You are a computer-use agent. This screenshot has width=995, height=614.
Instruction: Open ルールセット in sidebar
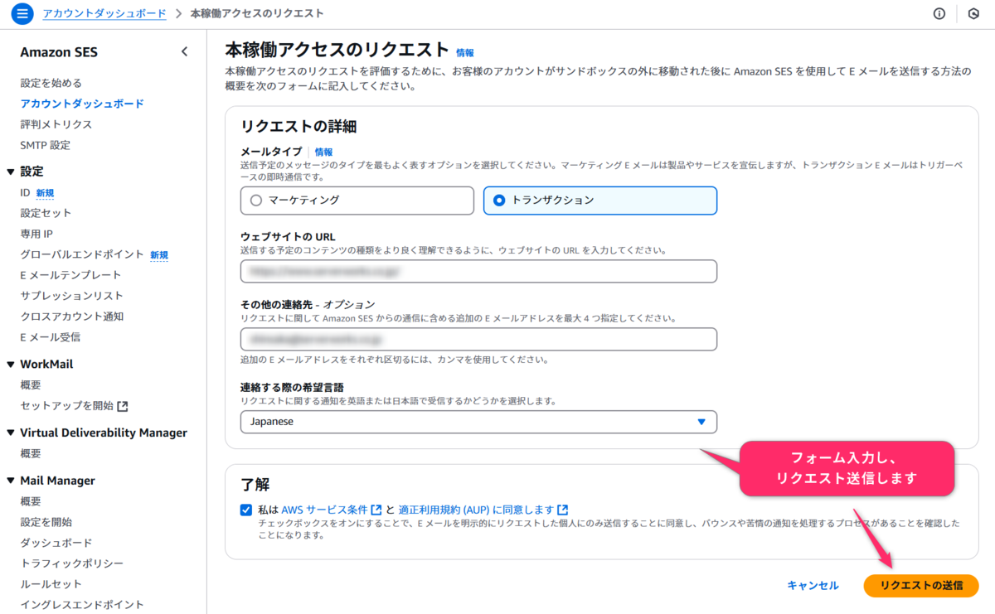click(x=51, y=584)
